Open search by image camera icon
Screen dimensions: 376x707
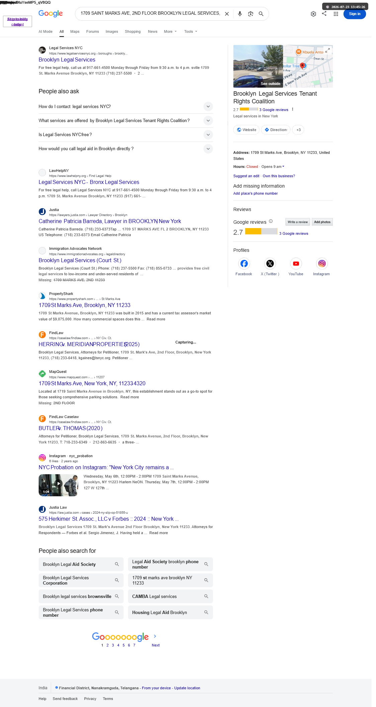pos(251,14)
